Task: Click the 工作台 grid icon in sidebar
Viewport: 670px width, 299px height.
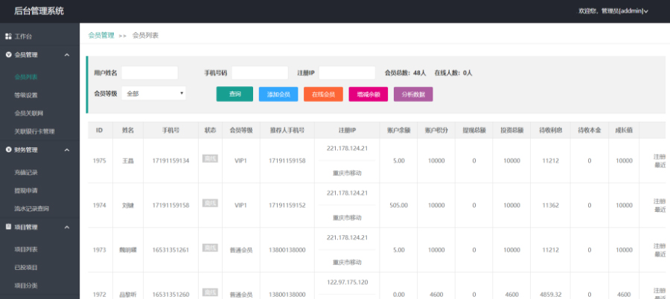Action: [8, 36]
